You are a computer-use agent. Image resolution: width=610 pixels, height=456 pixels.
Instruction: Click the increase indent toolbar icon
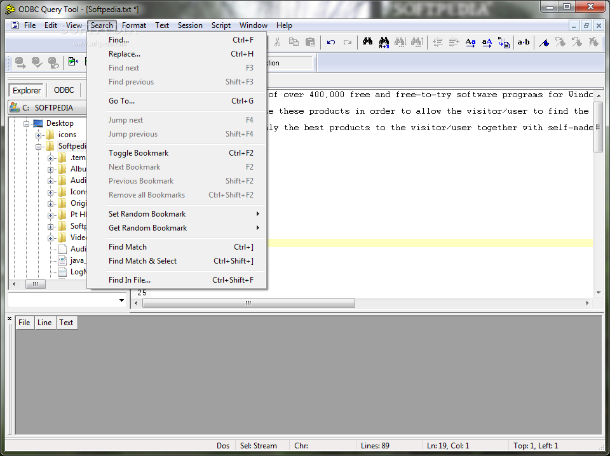point(438,42)
